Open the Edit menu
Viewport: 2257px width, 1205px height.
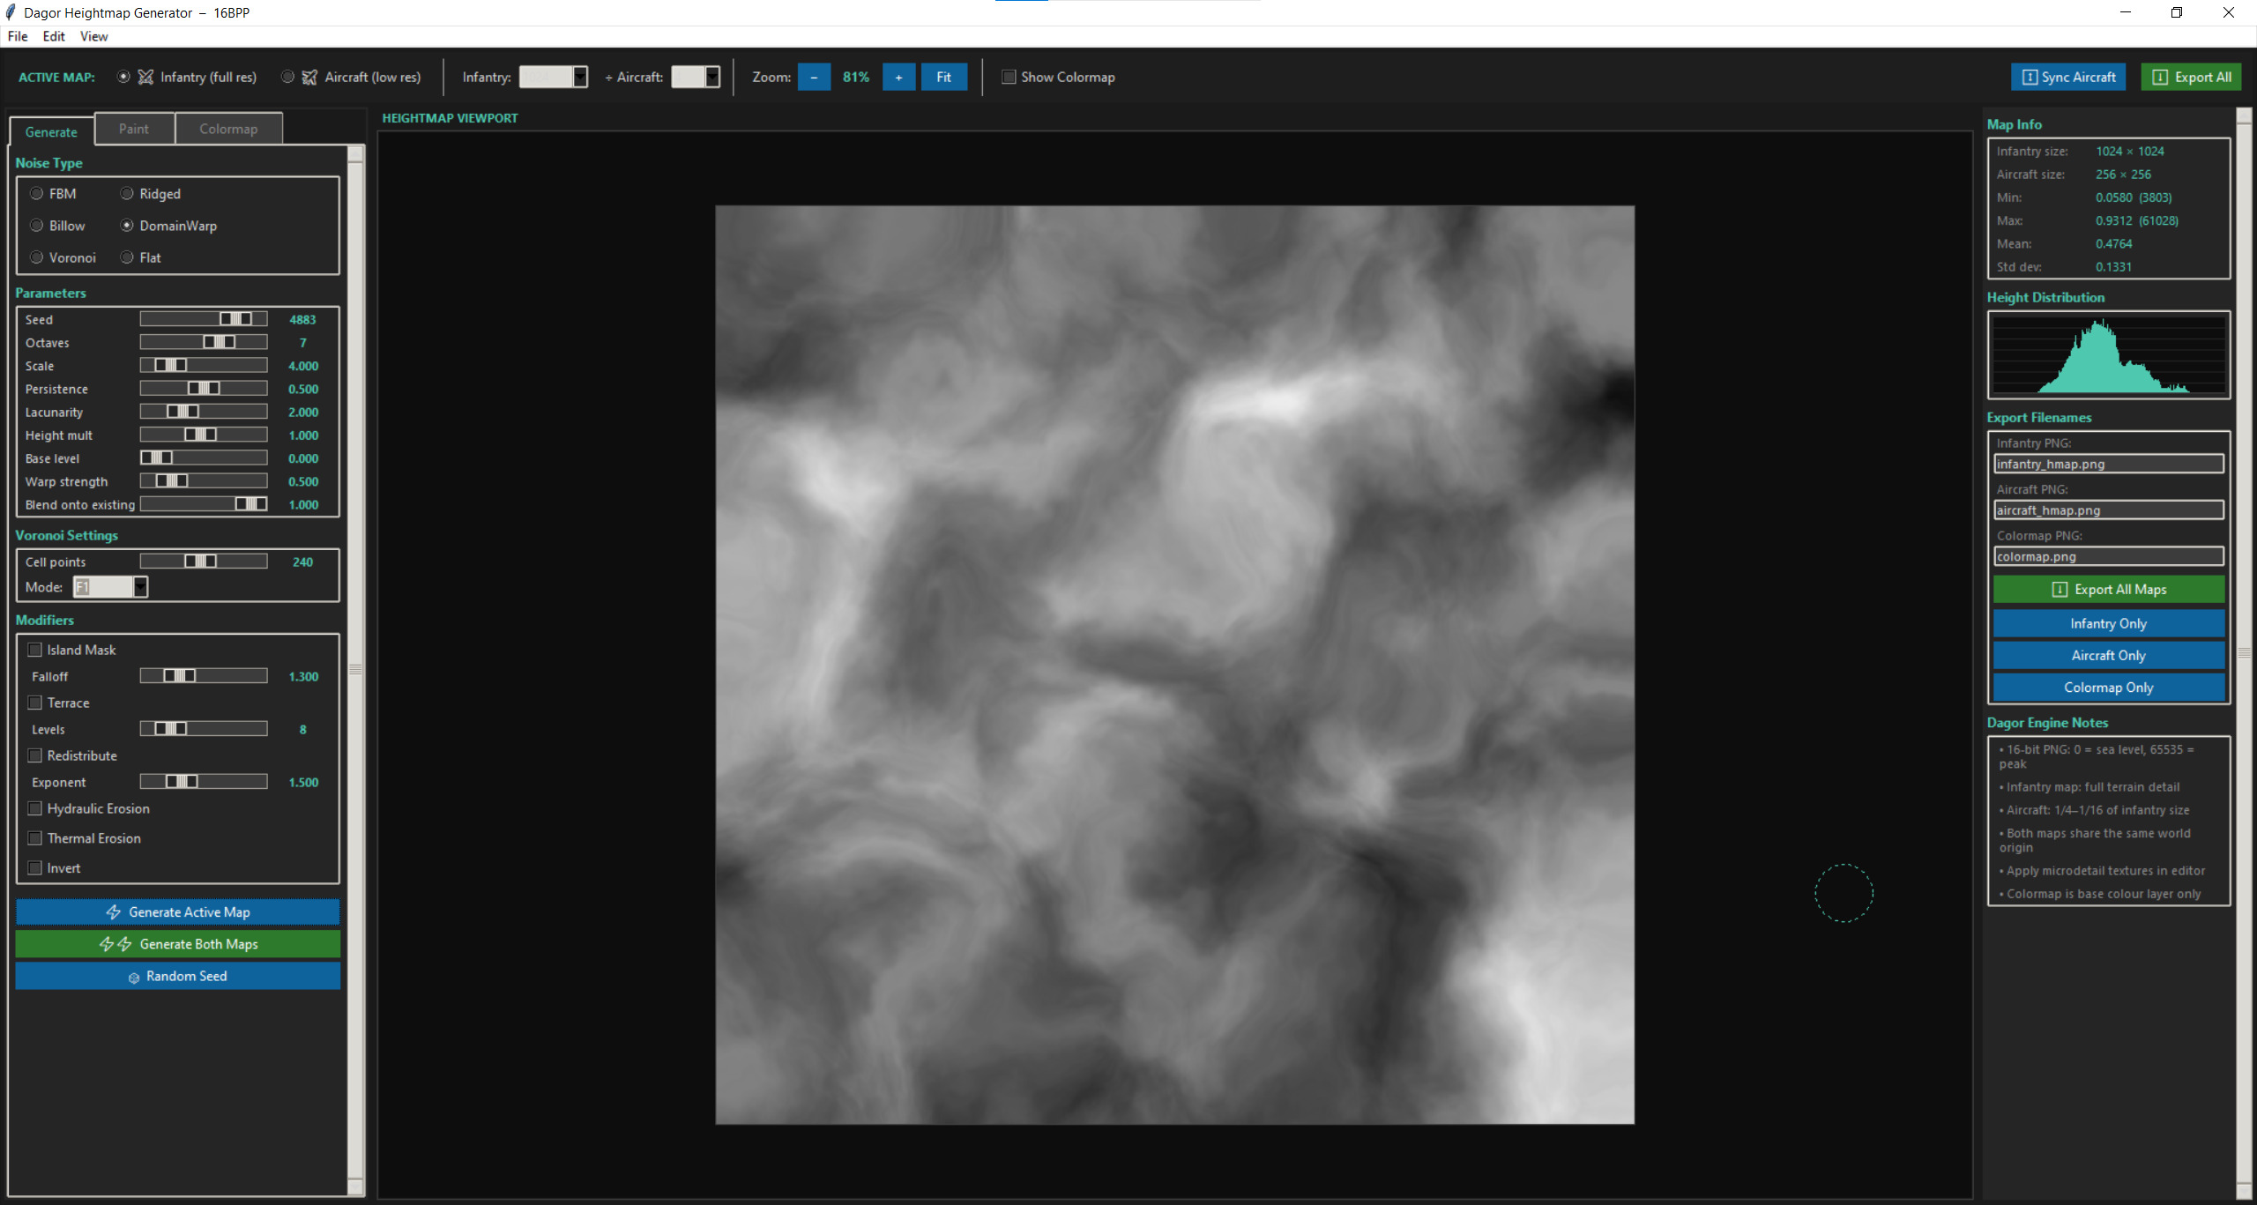coord(54,36)
